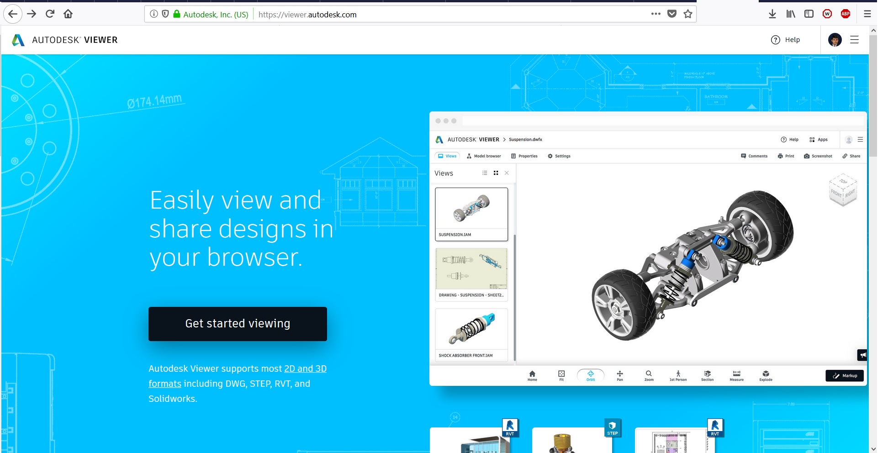
Task: Bookmark this page with the star
Action: click(688, 14)
